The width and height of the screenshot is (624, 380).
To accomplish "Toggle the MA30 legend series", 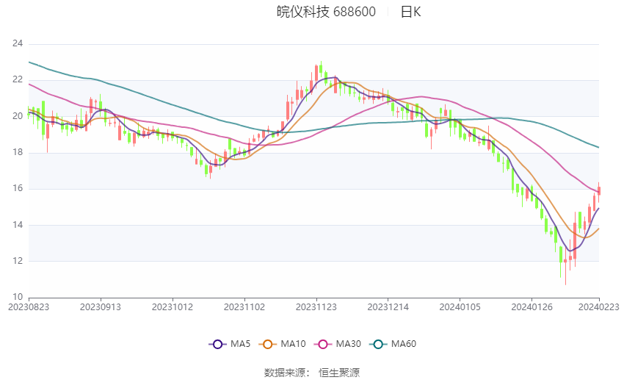I will [338, 344].
